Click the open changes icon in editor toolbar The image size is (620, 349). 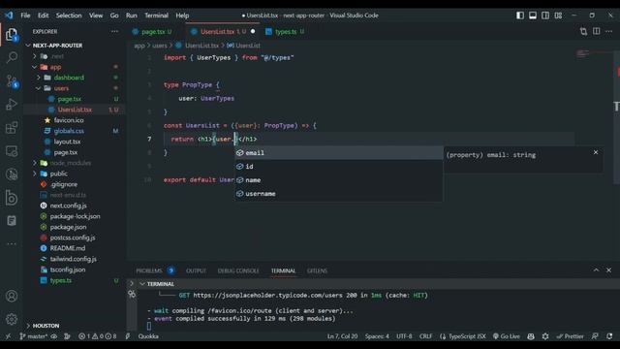[583, 31]
